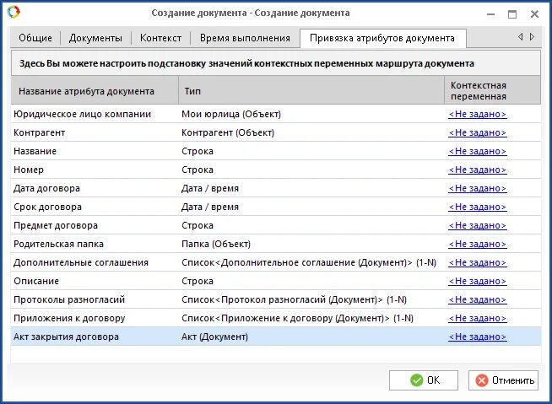Close the dialog with the X icon
The image size is (552, 404).
(534, 14)
